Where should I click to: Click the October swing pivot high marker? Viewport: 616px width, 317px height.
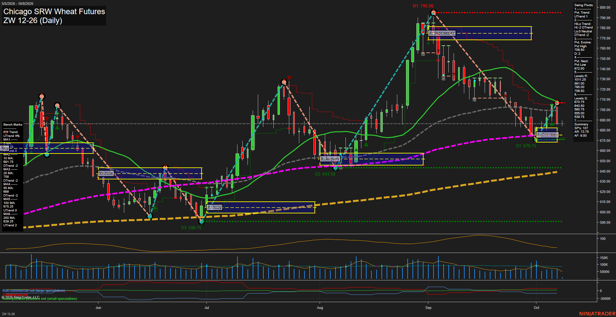557,103
